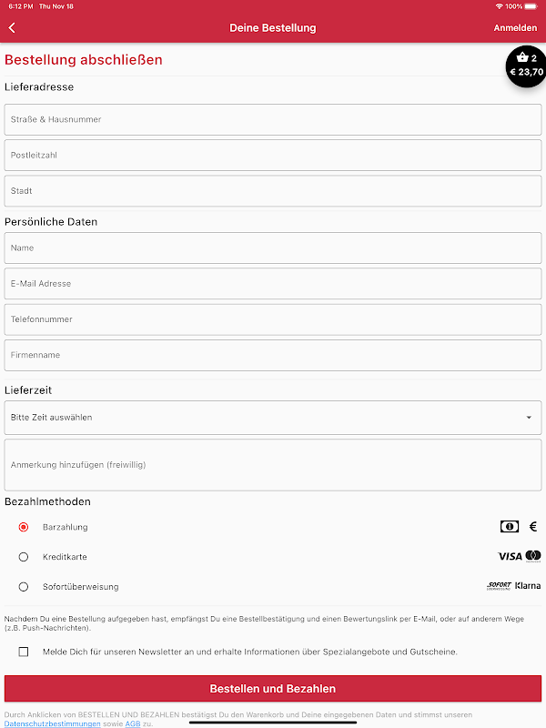Select Barzahlung payment method
This screenshot has height=728, width=546.
[x=24, y=527]
